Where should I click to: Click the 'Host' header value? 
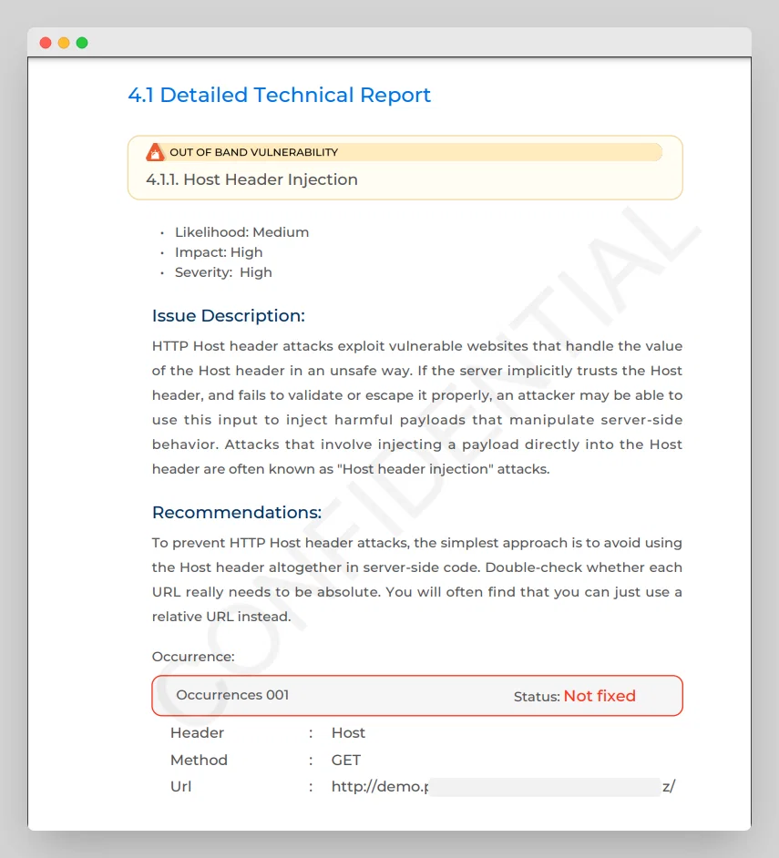(348, 733)
